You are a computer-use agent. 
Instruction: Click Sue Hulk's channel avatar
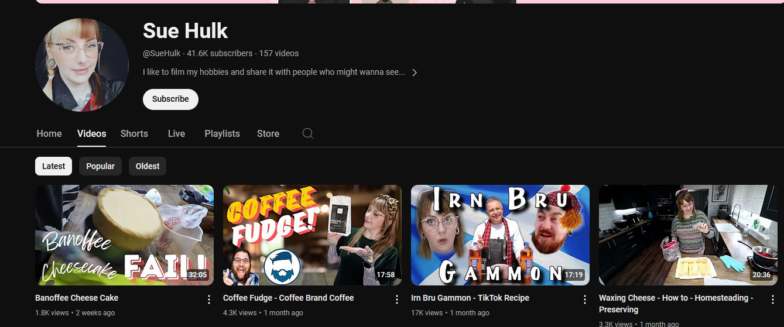pos(81,65)
